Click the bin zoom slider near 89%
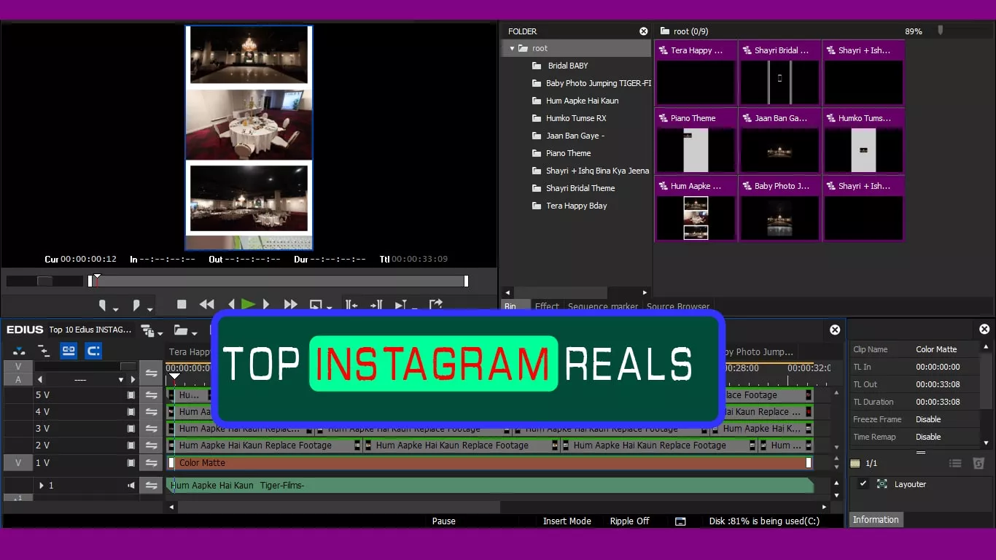 pyautogui.click(x=941, y=31)
